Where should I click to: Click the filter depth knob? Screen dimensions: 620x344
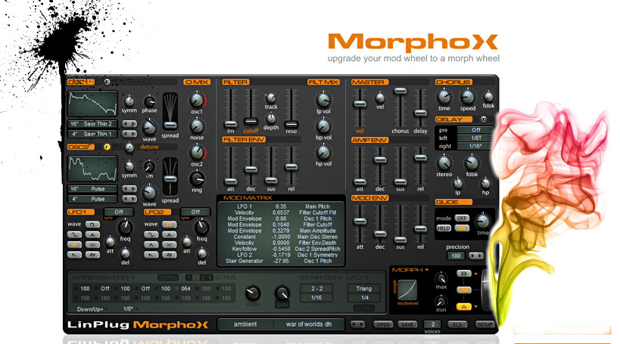pos(271,119)
